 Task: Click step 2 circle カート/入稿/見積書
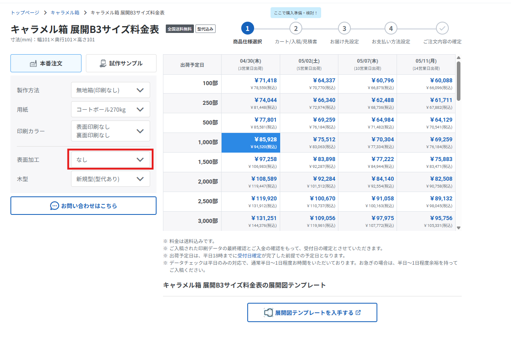pos(296,29)
